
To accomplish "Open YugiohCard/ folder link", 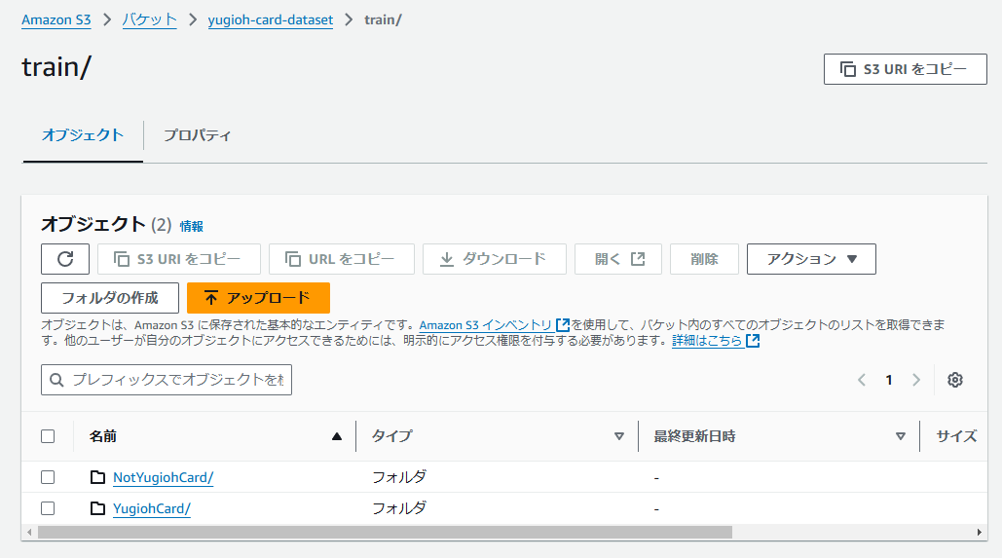I will pos(152,508).
